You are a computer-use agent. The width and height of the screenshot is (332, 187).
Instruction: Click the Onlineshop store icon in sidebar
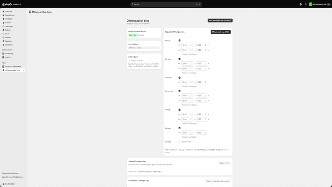coord(3,54)
